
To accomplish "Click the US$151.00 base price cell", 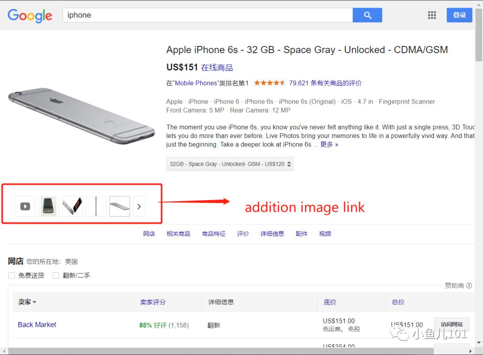I will coord(339,321).
